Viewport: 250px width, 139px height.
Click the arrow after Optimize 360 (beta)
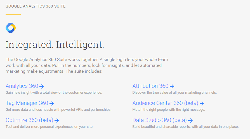click(57, 121)
